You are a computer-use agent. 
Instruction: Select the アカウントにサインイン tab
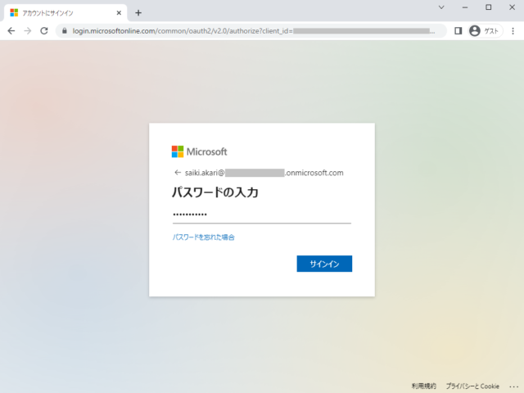[x=65, y=13]
